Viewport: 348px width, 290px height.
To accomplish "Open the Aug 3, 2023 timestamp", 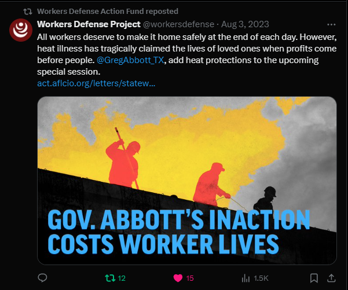I will (245, 24).
